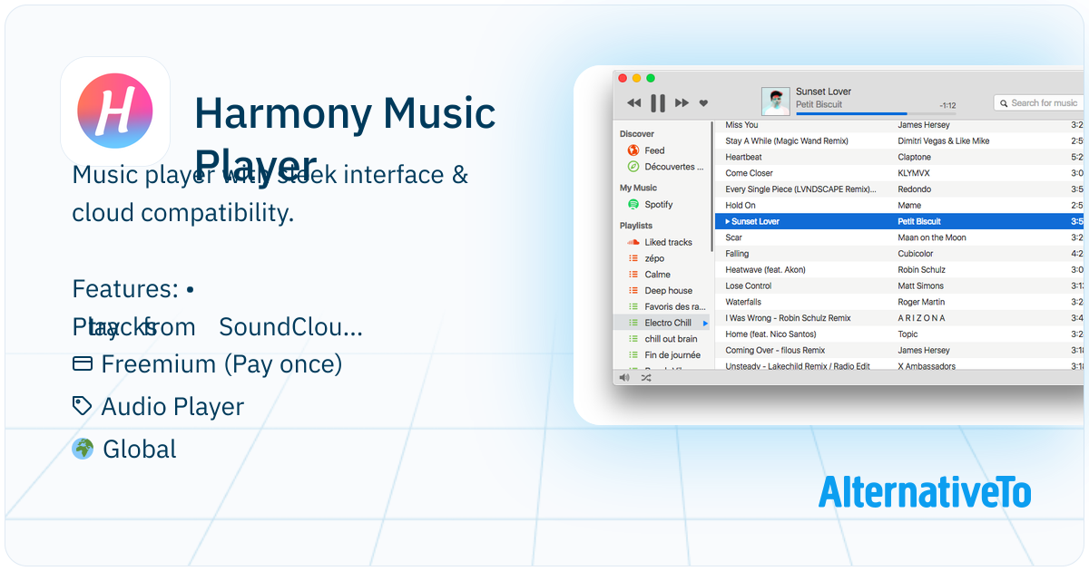1089x571 pixels.
Task: Click the sidebar scrollbar in Harmony window
Action: [712, 186]
